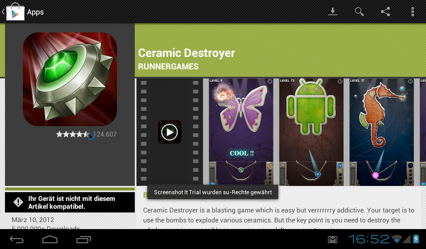Open the Gmail notification icon
The height and width of the screenshot is (249, 426).
click(332, 239)
